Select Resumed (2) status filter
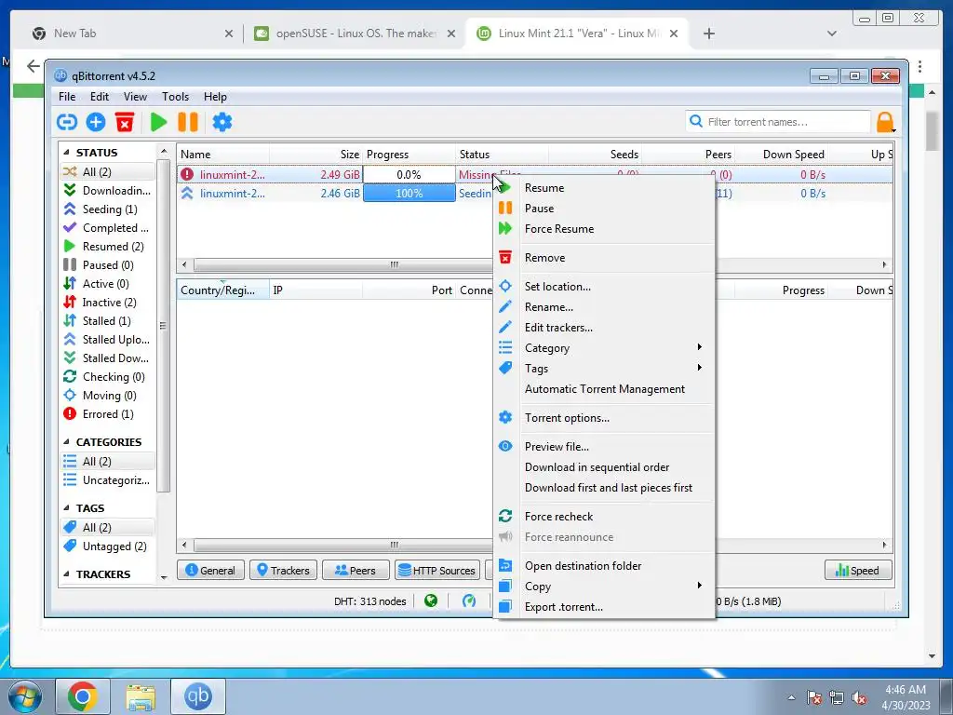953x715 pixels. click(x=108, y=247)
